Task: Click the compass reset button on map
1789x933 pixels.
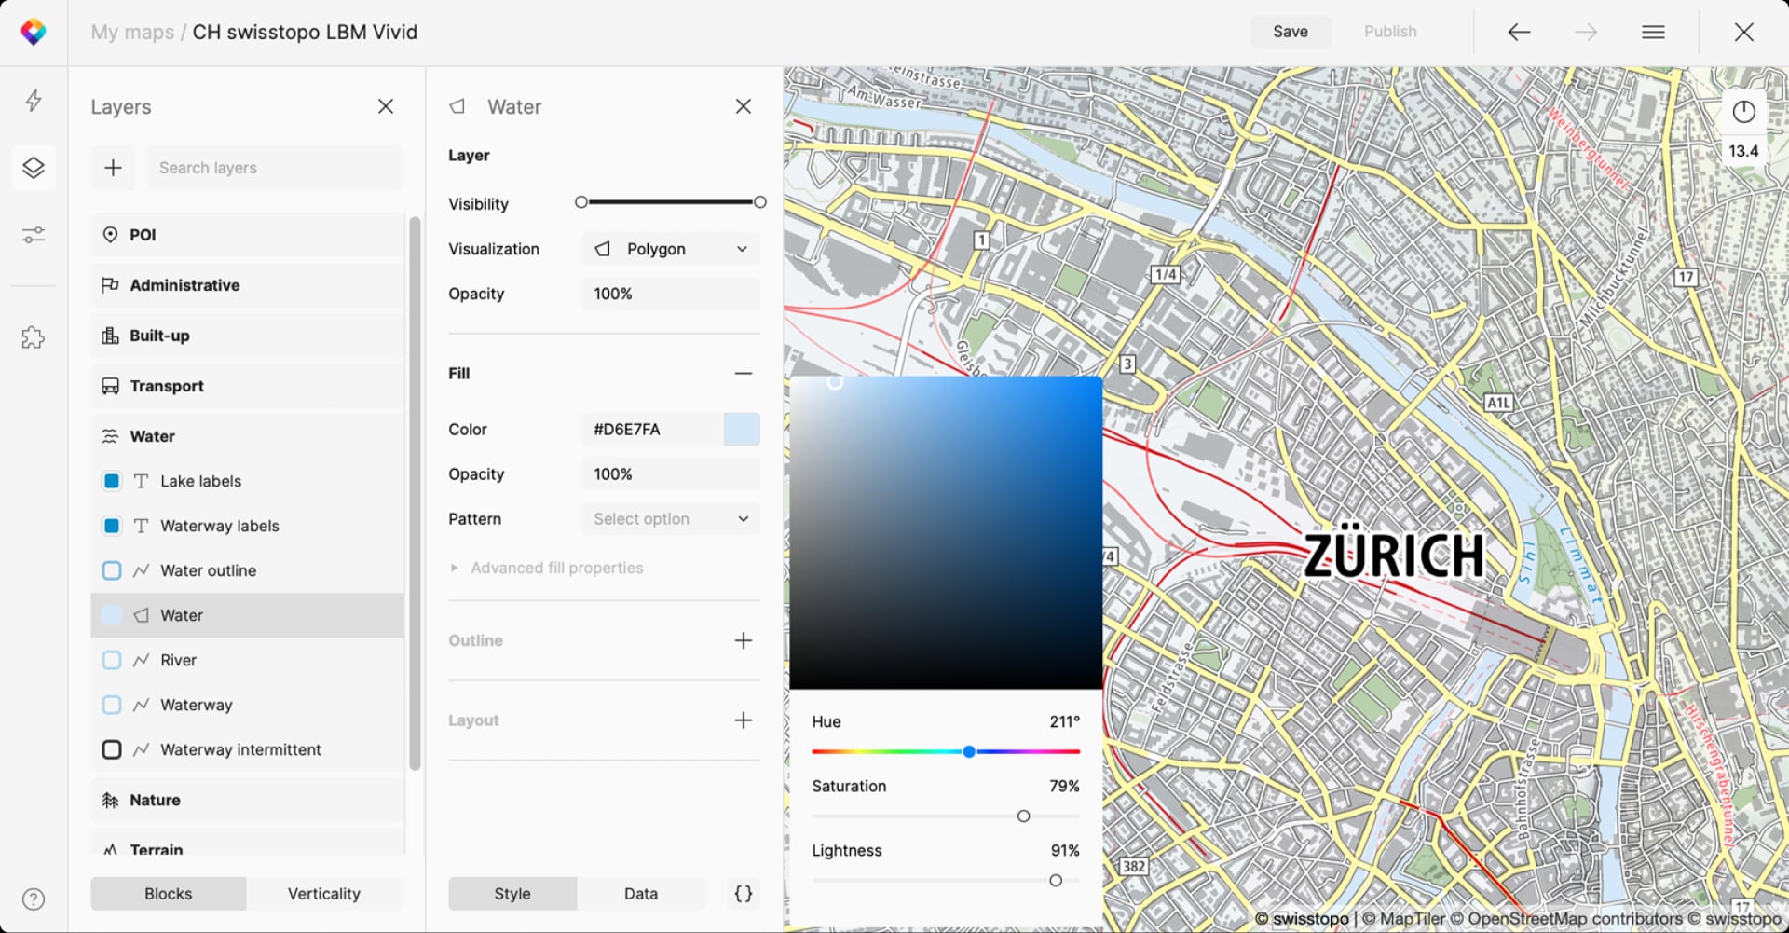Action: (1744, 112)
